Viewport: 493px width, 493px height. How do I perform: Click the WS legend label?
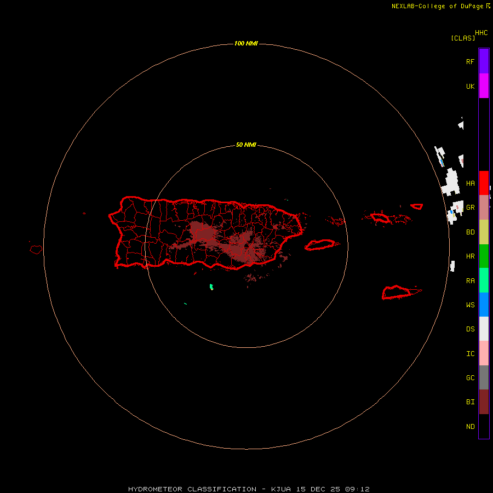(x=470, y=305)
